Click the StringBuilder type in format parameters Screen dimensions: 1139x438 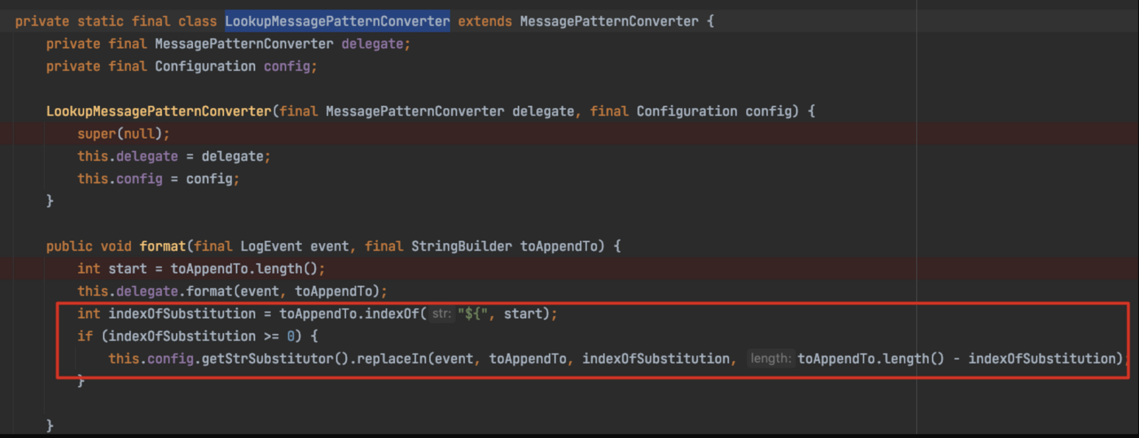pyautogui.click(x=461, y=246)
